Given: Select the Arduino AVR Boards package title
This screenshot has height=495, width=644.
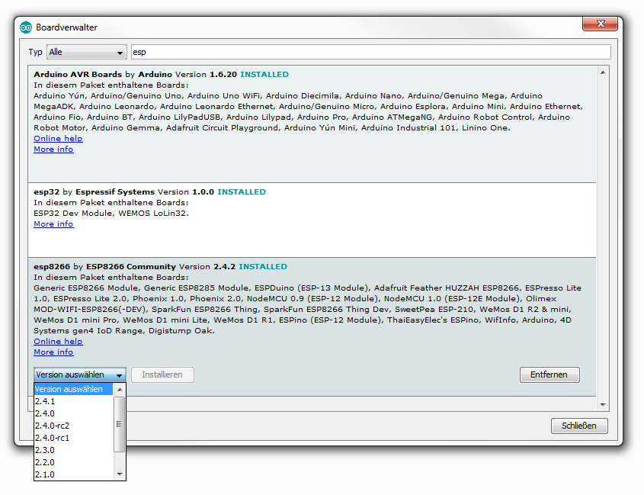Looking at the screenshot, I should coord(78,75).
